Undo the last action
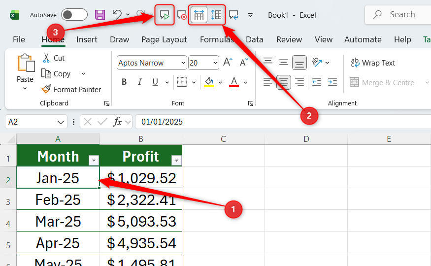The image size is (431, 266). 117,15
